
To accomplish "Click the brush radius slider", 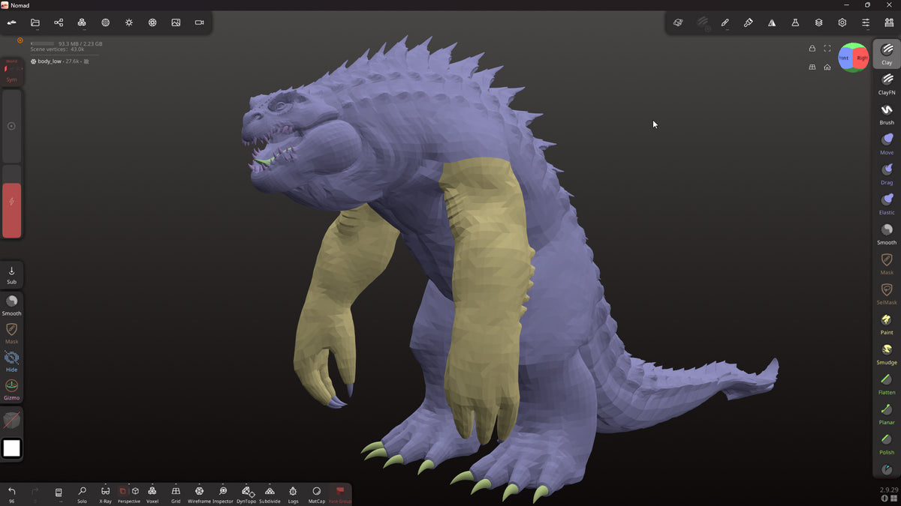I will (11, 126).
